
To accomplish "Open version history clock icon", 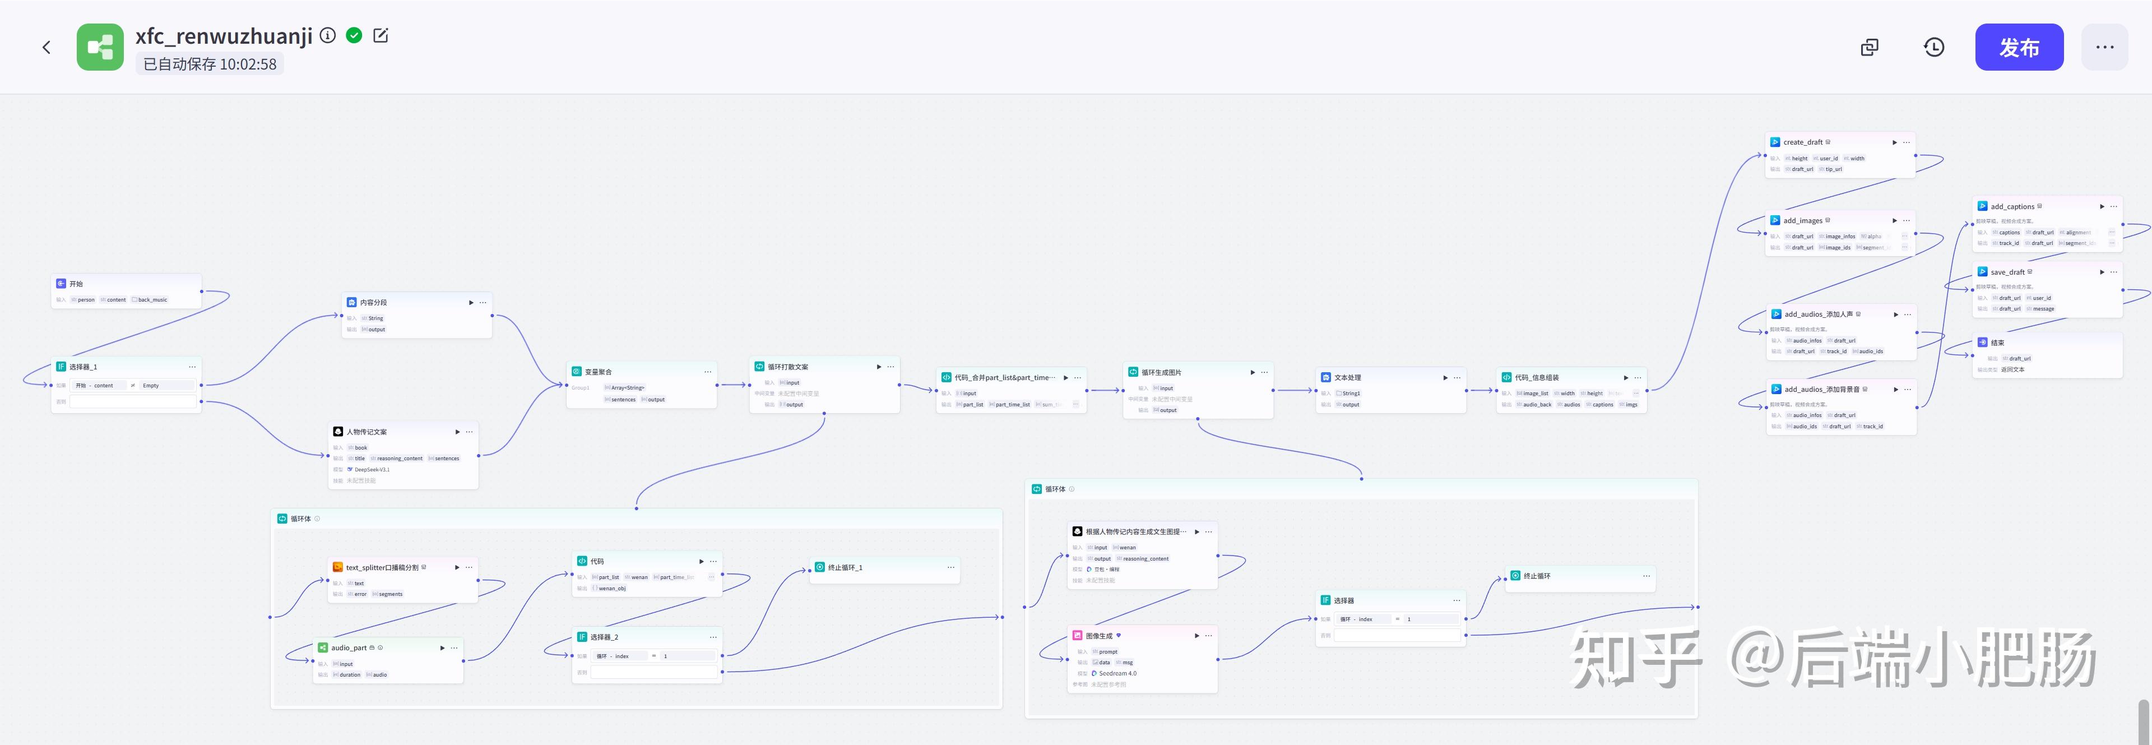I will [1934, 48].
